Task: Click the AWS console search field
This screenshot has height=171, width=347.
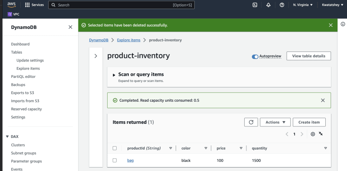Action: point(121,5)
